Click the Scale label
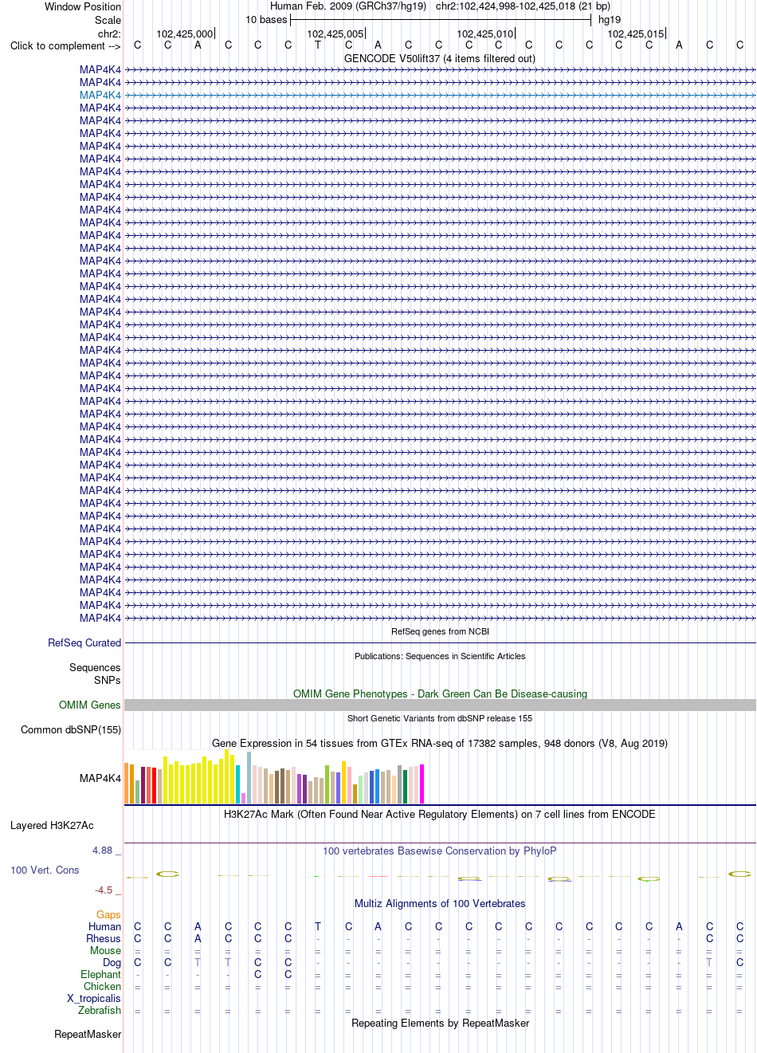This screenshot has height=1053, width=757. pos(108,20)
